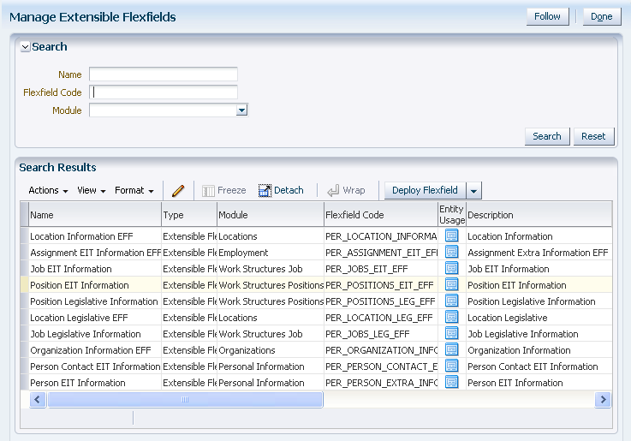
Task: Click the Description column header
Action: [539, 215]
